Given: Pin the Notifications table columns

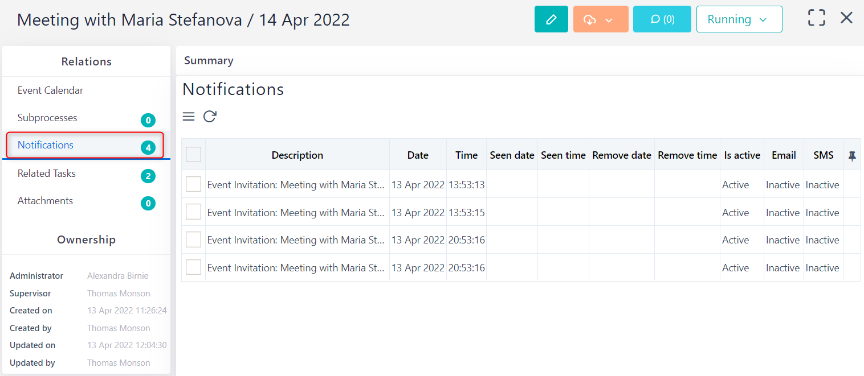Looking at the screenshot, I should point(851,154).
